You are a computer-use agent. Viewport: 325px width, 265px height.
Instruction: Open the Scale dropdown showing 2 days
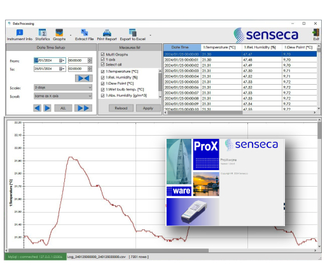tap(63, 87)
